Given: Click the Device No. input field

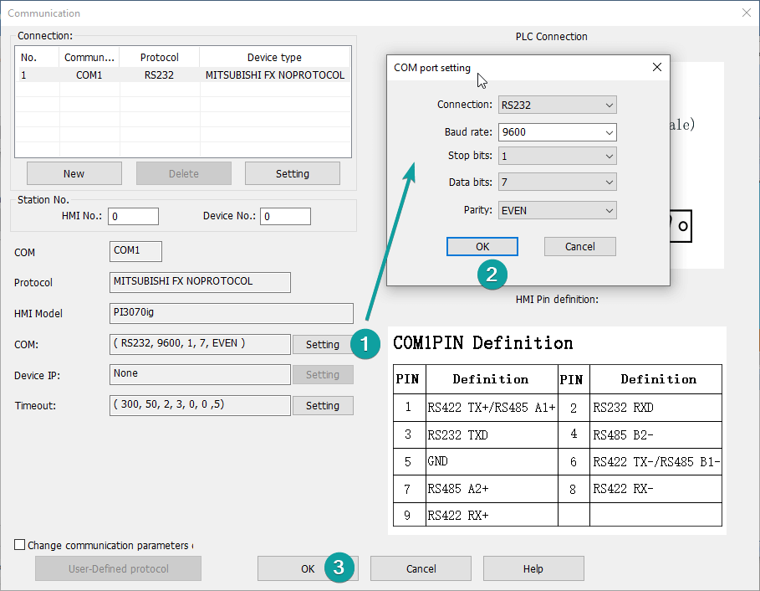Looking at the screenshot, I should point(285,216).
